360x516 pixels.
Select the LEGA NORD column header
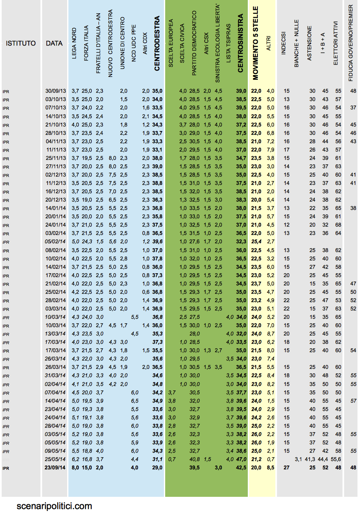pos(75,43)
